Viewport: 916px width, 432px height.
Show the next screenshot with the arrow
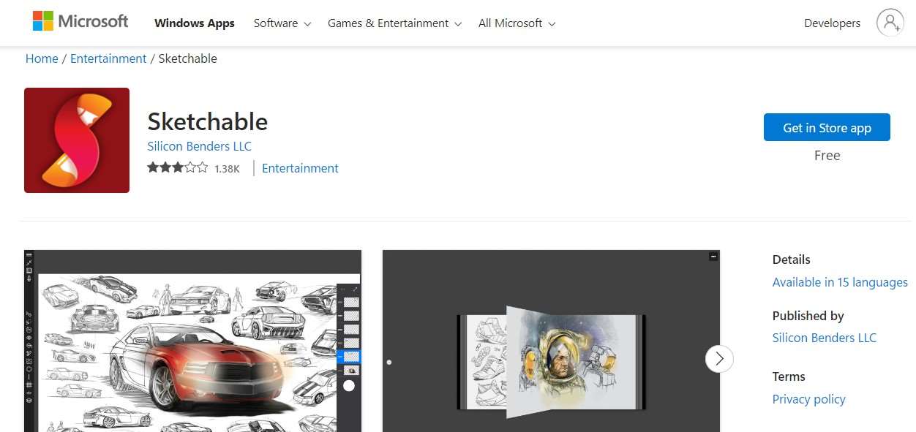point(719,358)
